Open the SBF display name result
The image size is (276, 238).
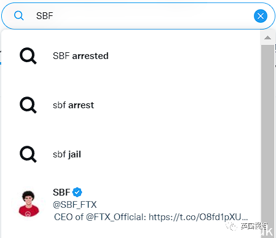point(61,192)
